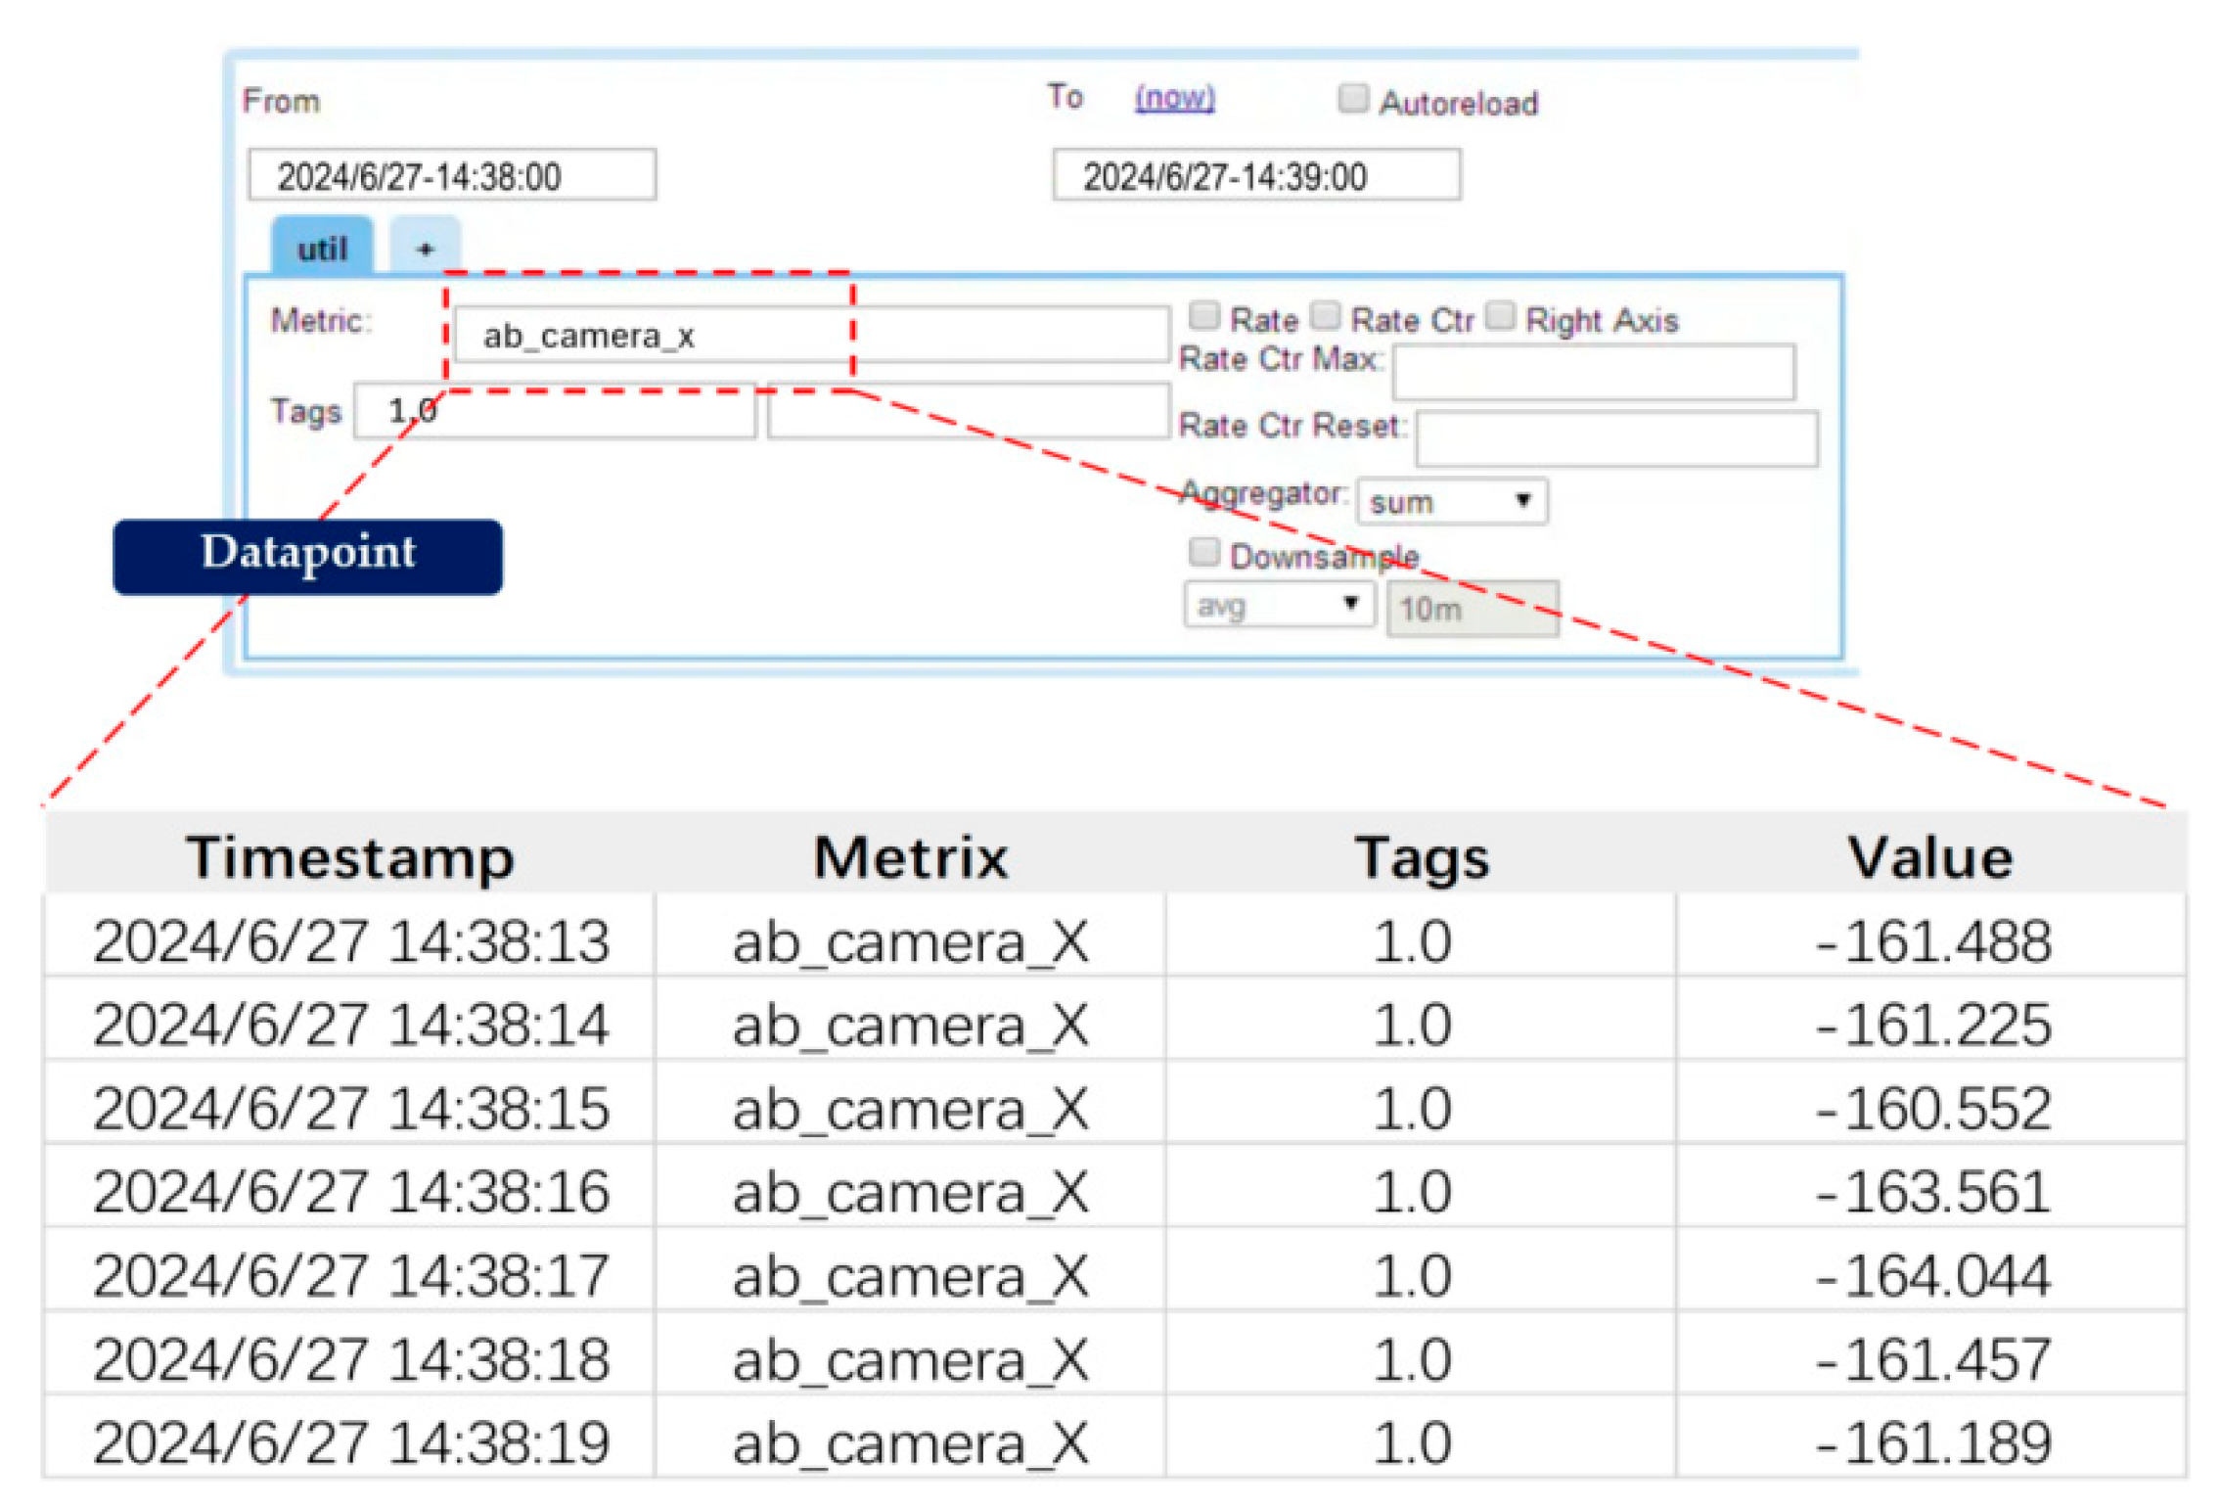Toggle the Rate Ctr checkbox
The image size is (2221, 1508).
[1324, 315]
